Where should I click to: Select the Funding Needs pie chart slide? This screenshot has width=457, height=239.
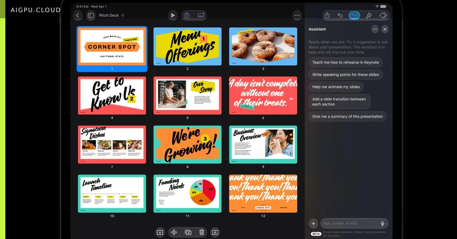click(x=187, y=193)
